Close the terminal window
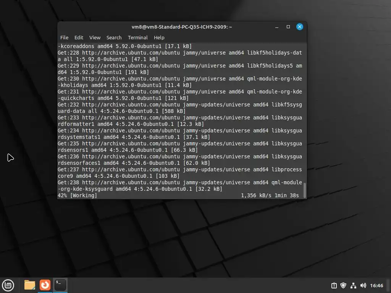This screenshot has width=391, height=293. click(x=300, y=27)
